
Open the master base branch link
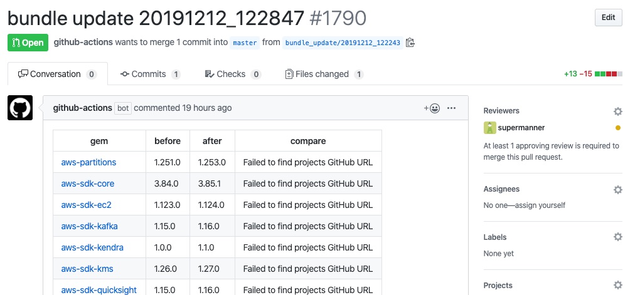point(245,43)
